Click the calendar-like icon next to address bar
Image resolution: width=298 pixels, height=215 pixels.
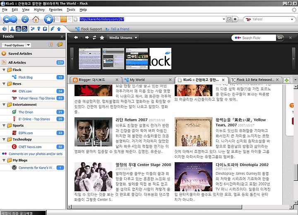tap(229, 19)
